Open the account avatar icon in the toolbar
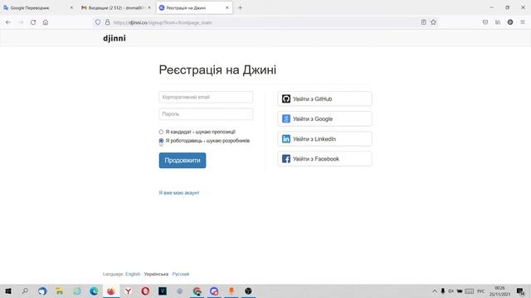The image size is (531, 298). tap(510, 22)
